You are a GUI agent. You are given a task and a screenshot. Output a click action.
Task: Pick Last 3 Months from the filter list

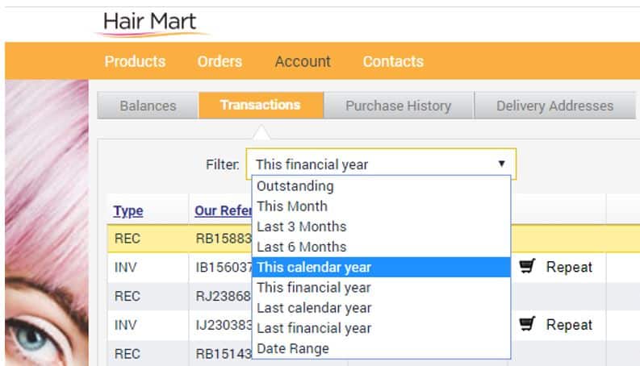[301, 227]
